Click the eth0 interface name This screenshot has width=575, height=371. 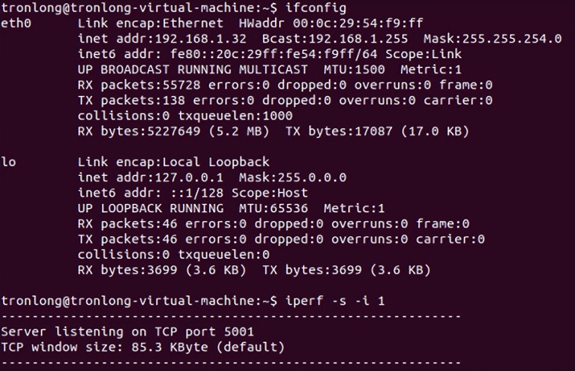(16, 24)
